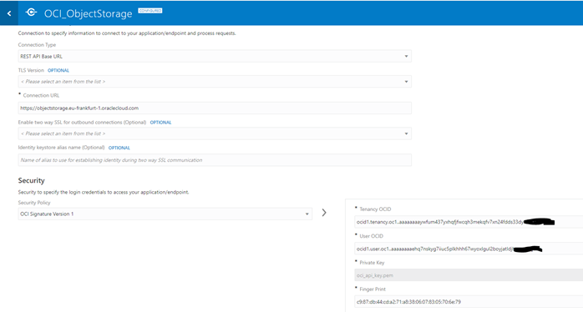Click the Connection URL field

pos(215,108)
